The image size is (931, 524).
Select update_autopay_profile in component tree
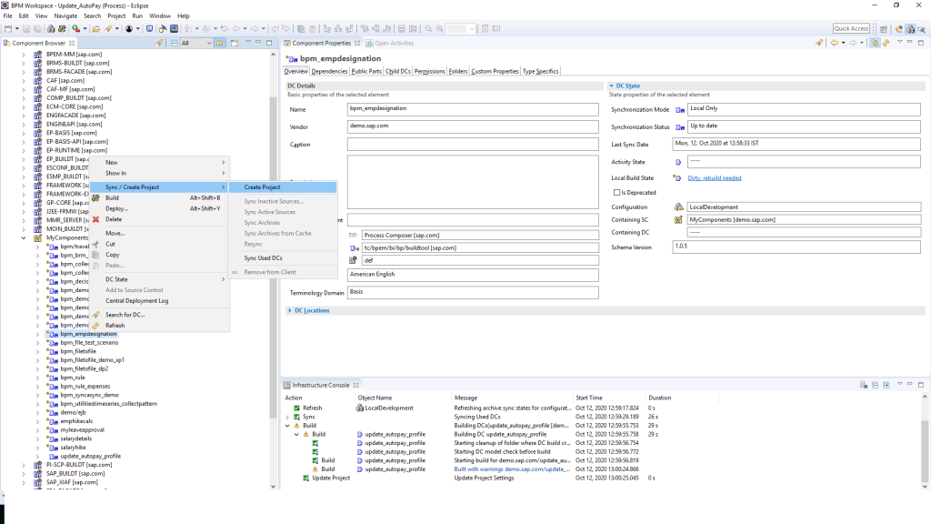pyautogui.click(x=90, y=457)
